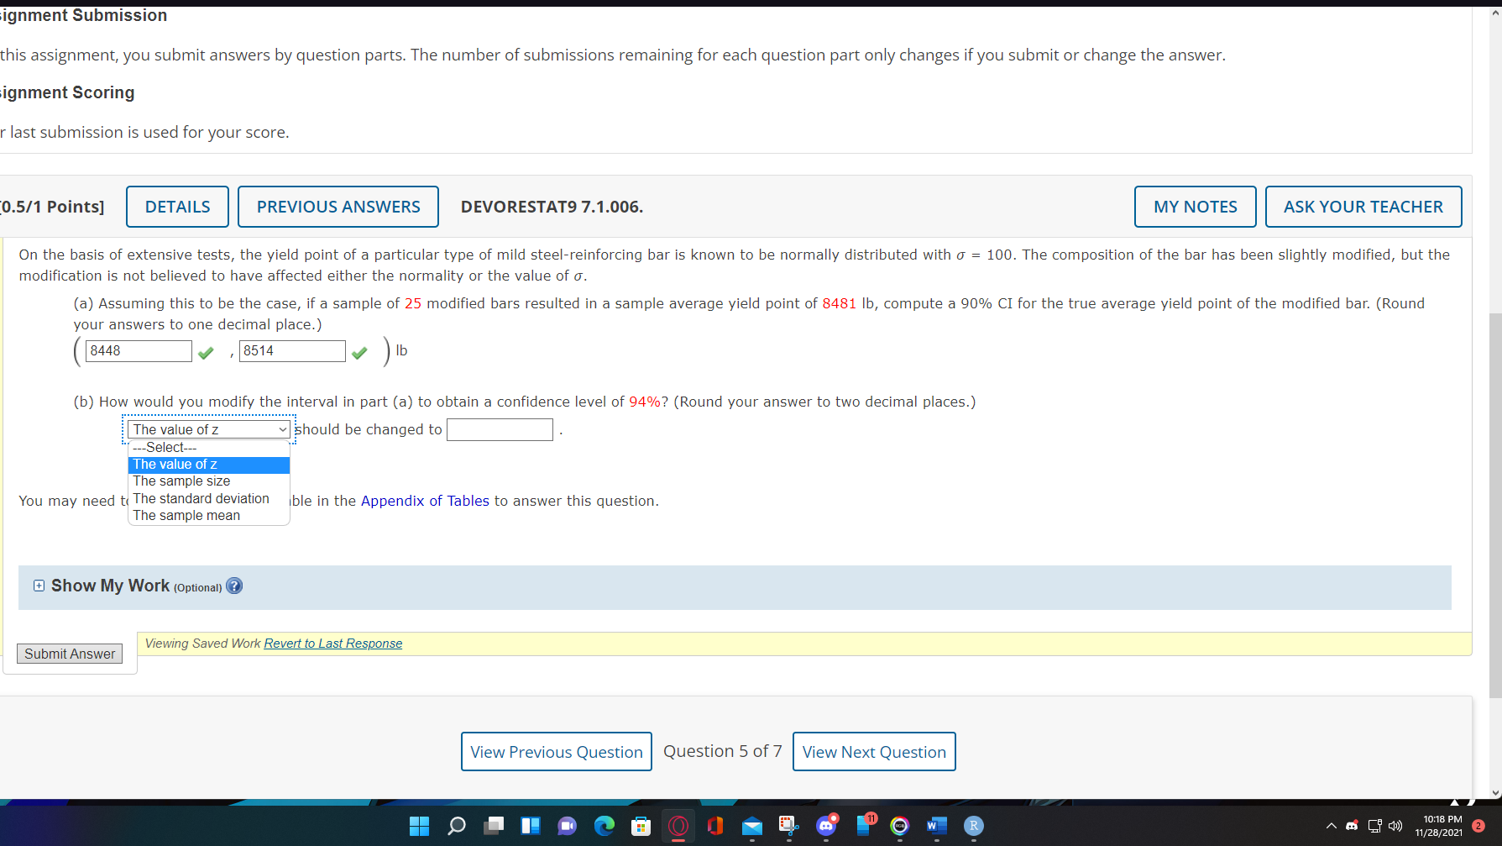Image resolution: width=1502 pixels, height=846 pixels.
Task: Click the Submit Answer button
Action: pos(69,653)
